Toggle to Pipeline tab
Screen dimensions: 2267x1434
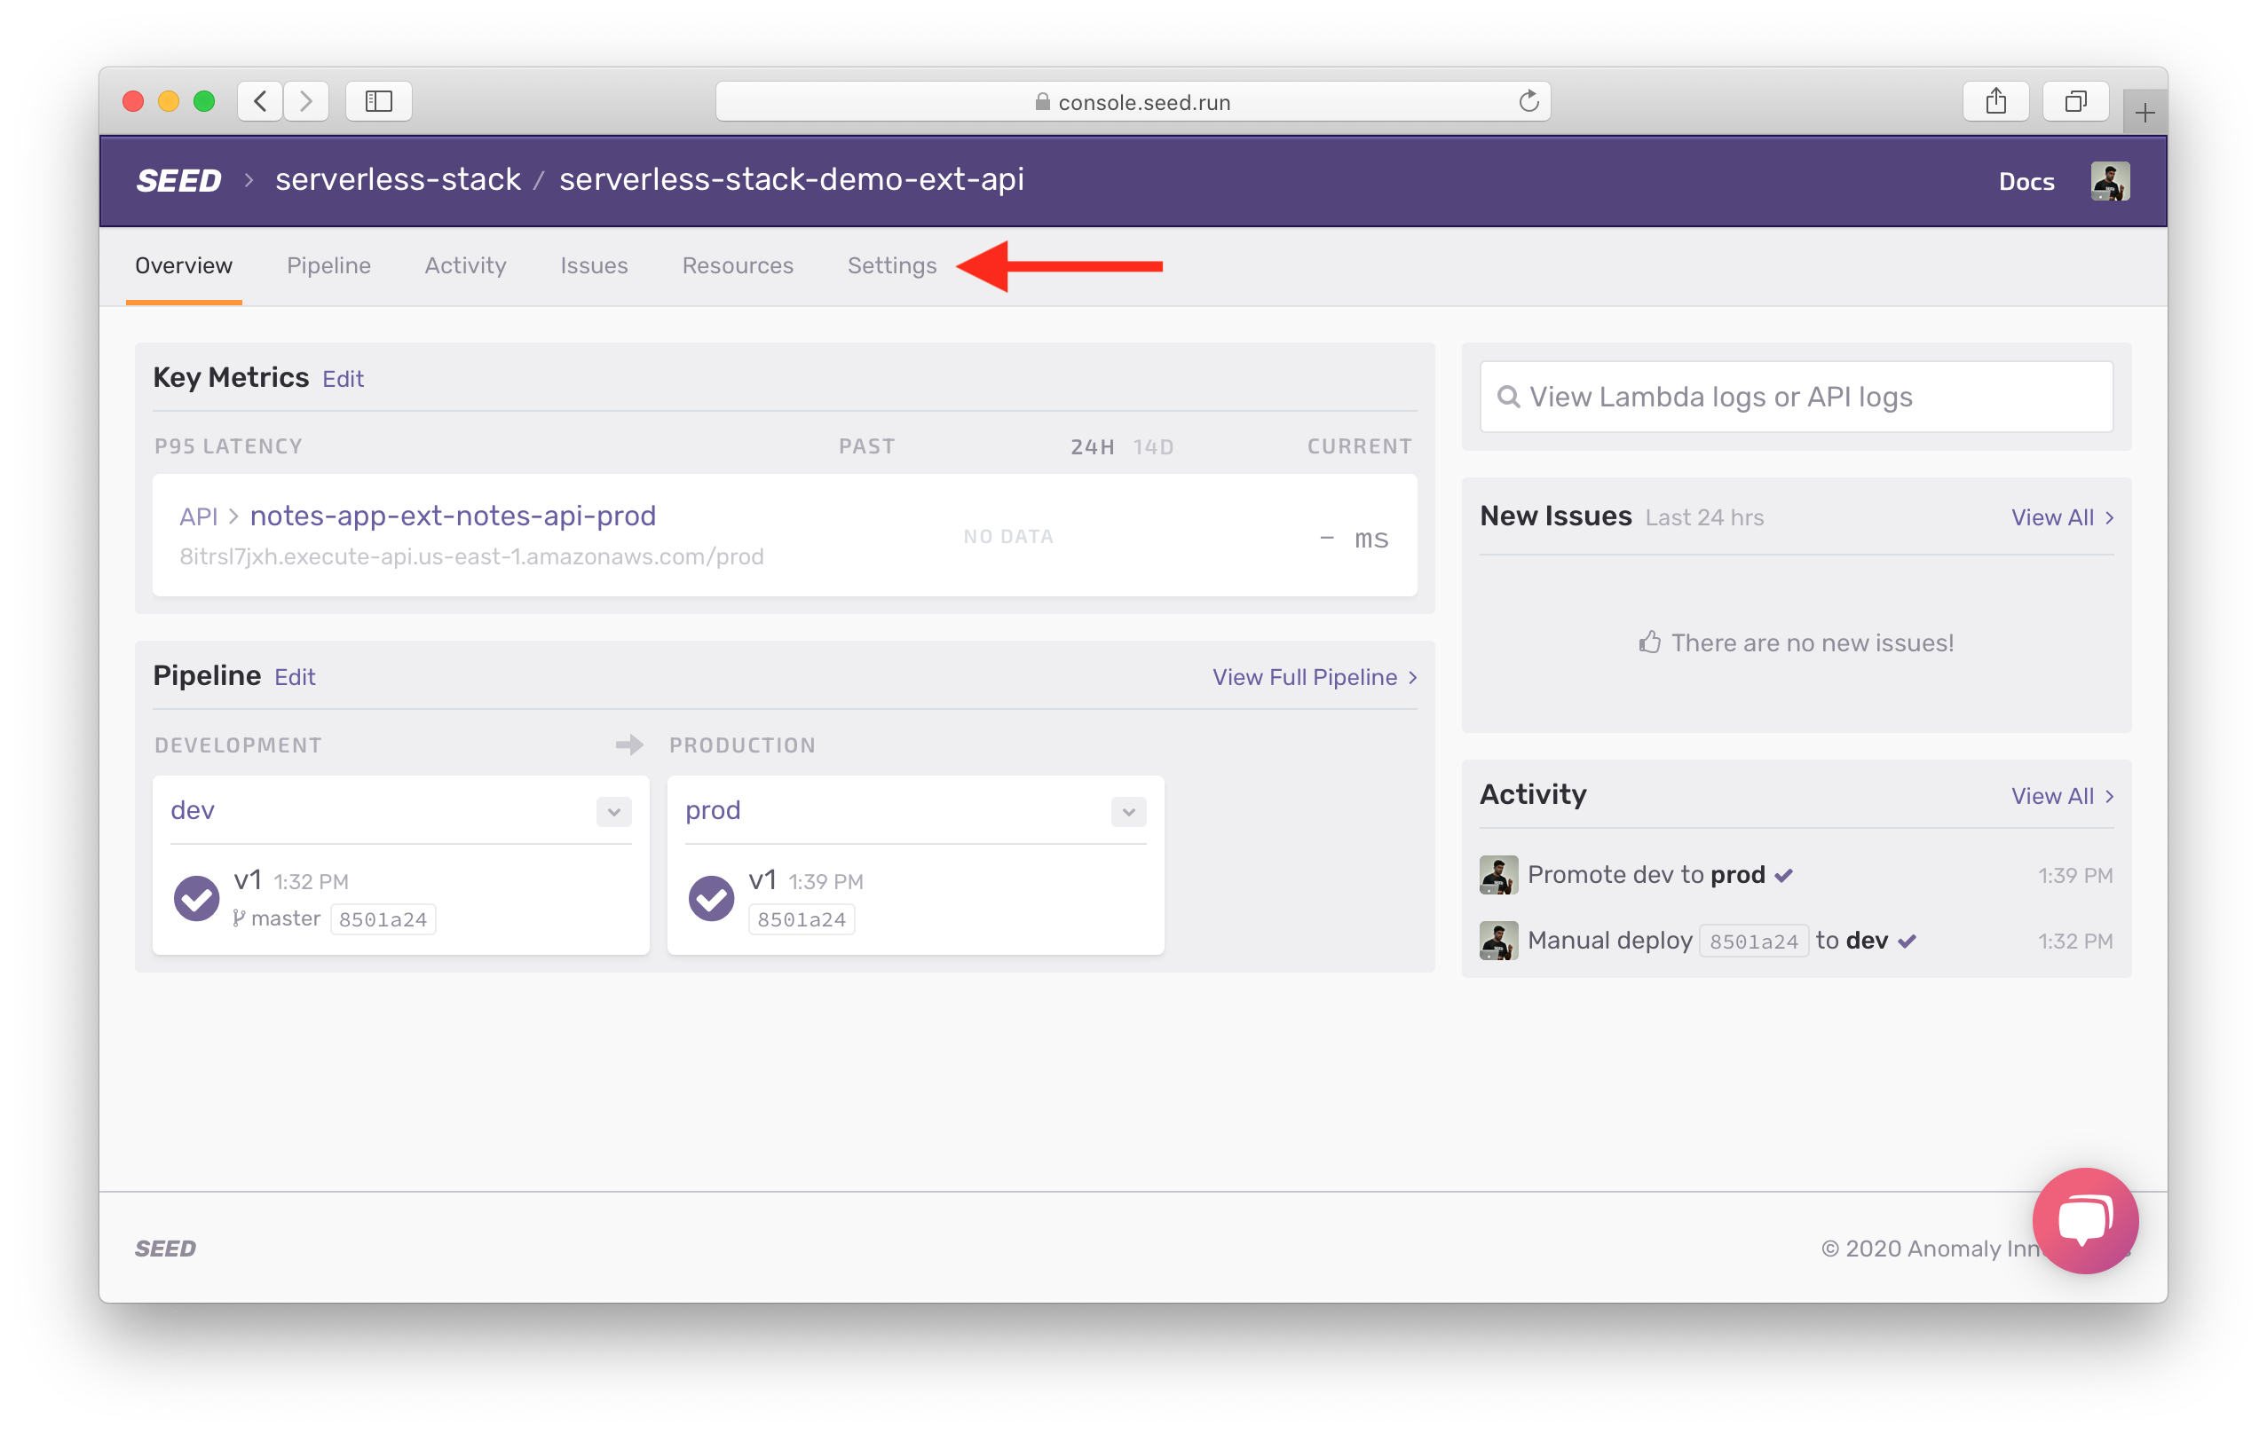click(x=328, y=264)
